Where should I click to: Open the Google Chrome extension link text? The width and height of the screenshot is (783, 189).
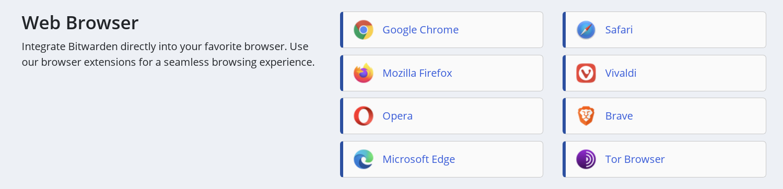(420, 30)
